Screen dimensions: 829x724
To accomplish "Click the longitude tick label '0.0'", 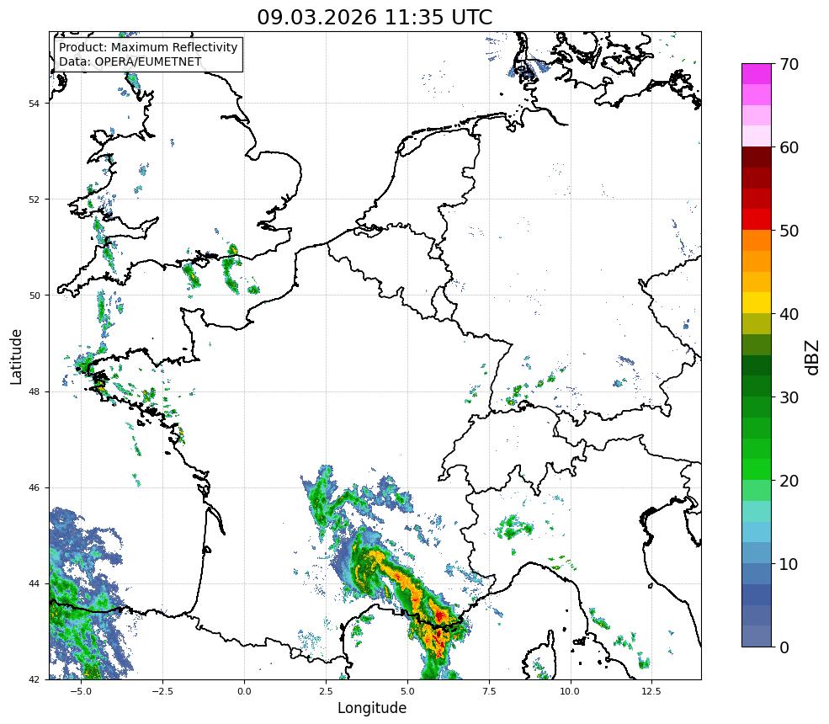I will [244, 691].
